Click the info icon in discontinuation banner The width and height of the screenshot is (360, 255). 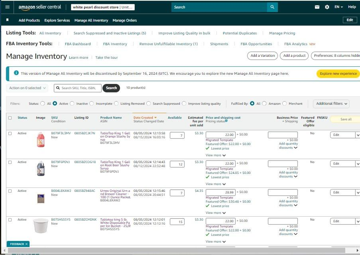click(16, 73)
